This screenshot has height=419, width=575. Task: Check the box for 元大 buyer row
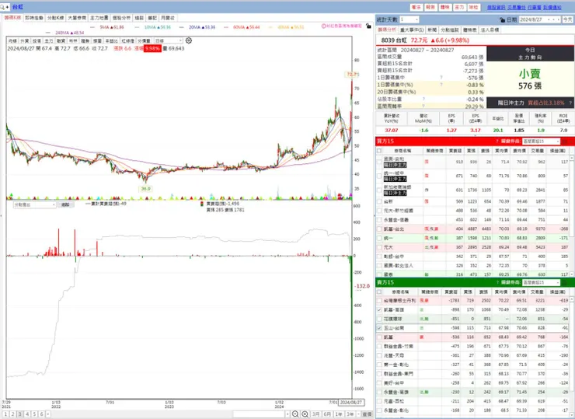(379, 247)
